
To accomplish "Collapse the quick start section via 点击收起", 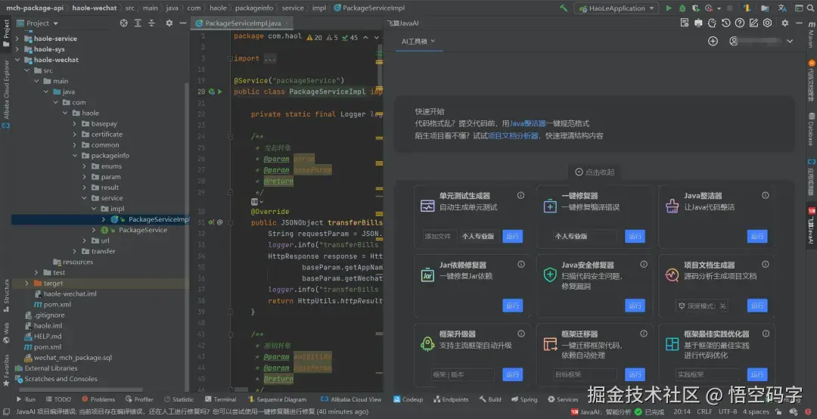I will click(595, 172).
